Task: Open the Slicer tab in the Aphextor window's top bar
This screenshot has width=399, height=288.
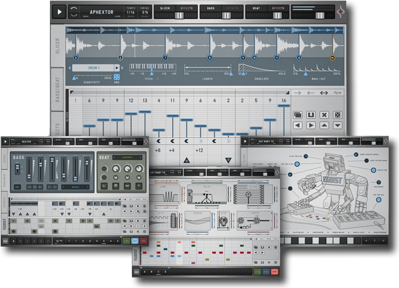Action: click(x=165, y=8)
